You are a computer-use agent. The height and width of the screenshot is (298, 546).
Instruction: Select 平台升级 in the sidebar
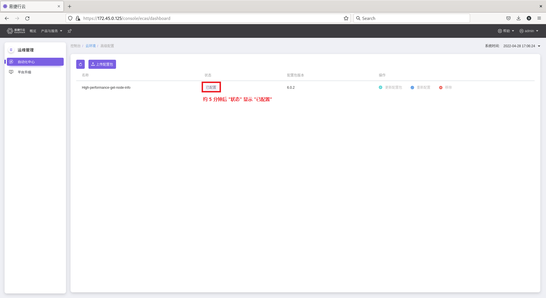(x=24, y=72)
